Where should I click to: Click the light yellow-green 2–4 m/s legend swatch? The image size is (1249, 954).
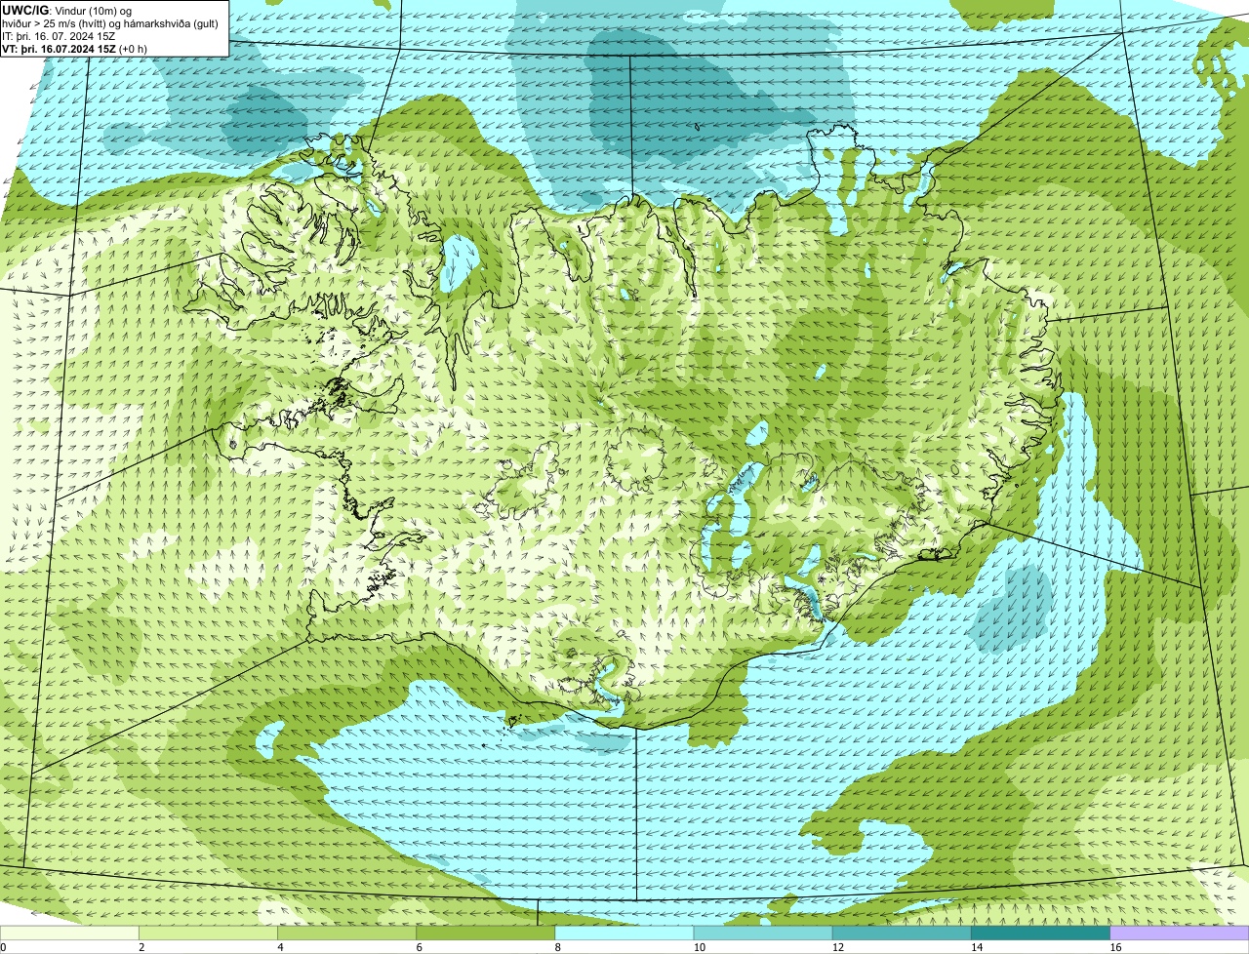(208, 934)
